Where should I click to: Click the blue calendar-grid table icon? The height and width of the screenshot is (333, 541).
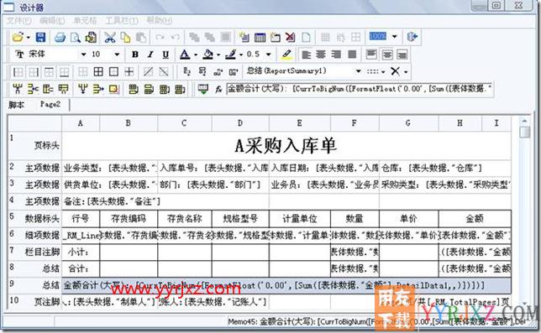[260, 37]
